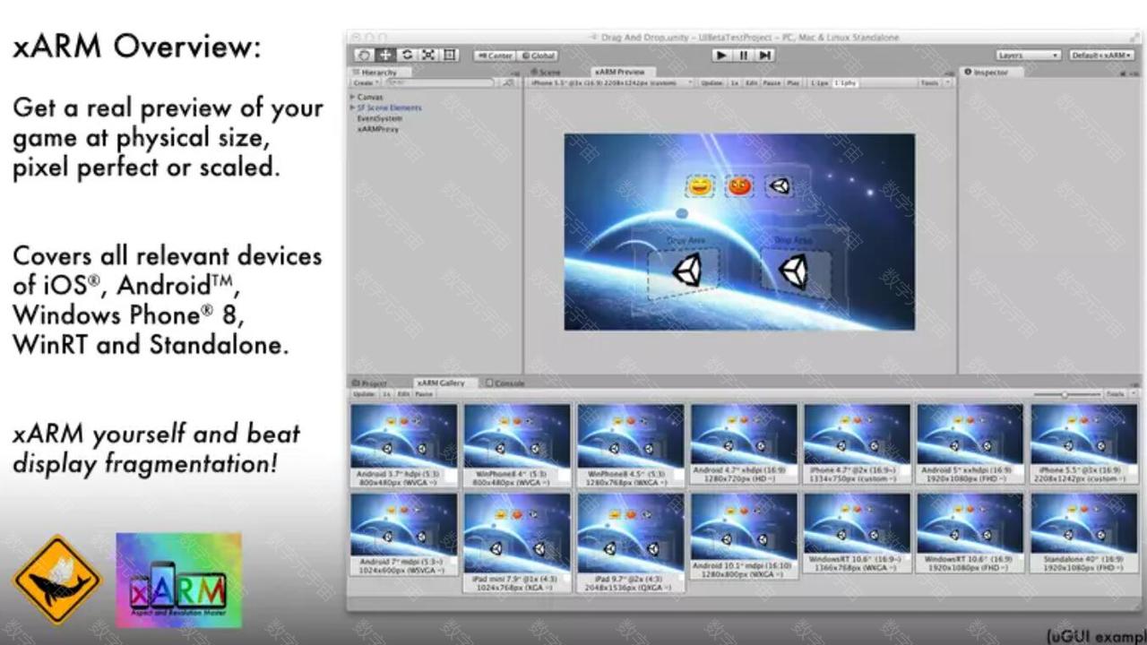Select xARMProxy in the Hierarchy

(377, 129)
